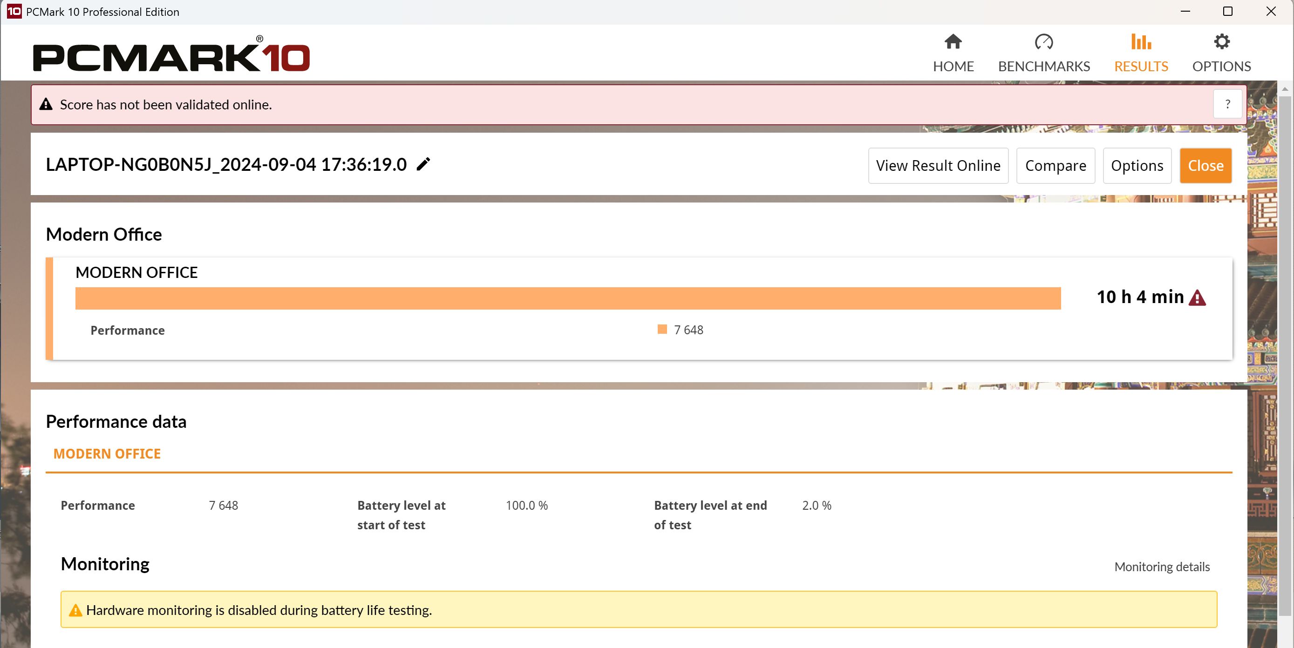Maximize the PCMark 10 window

1228,11
